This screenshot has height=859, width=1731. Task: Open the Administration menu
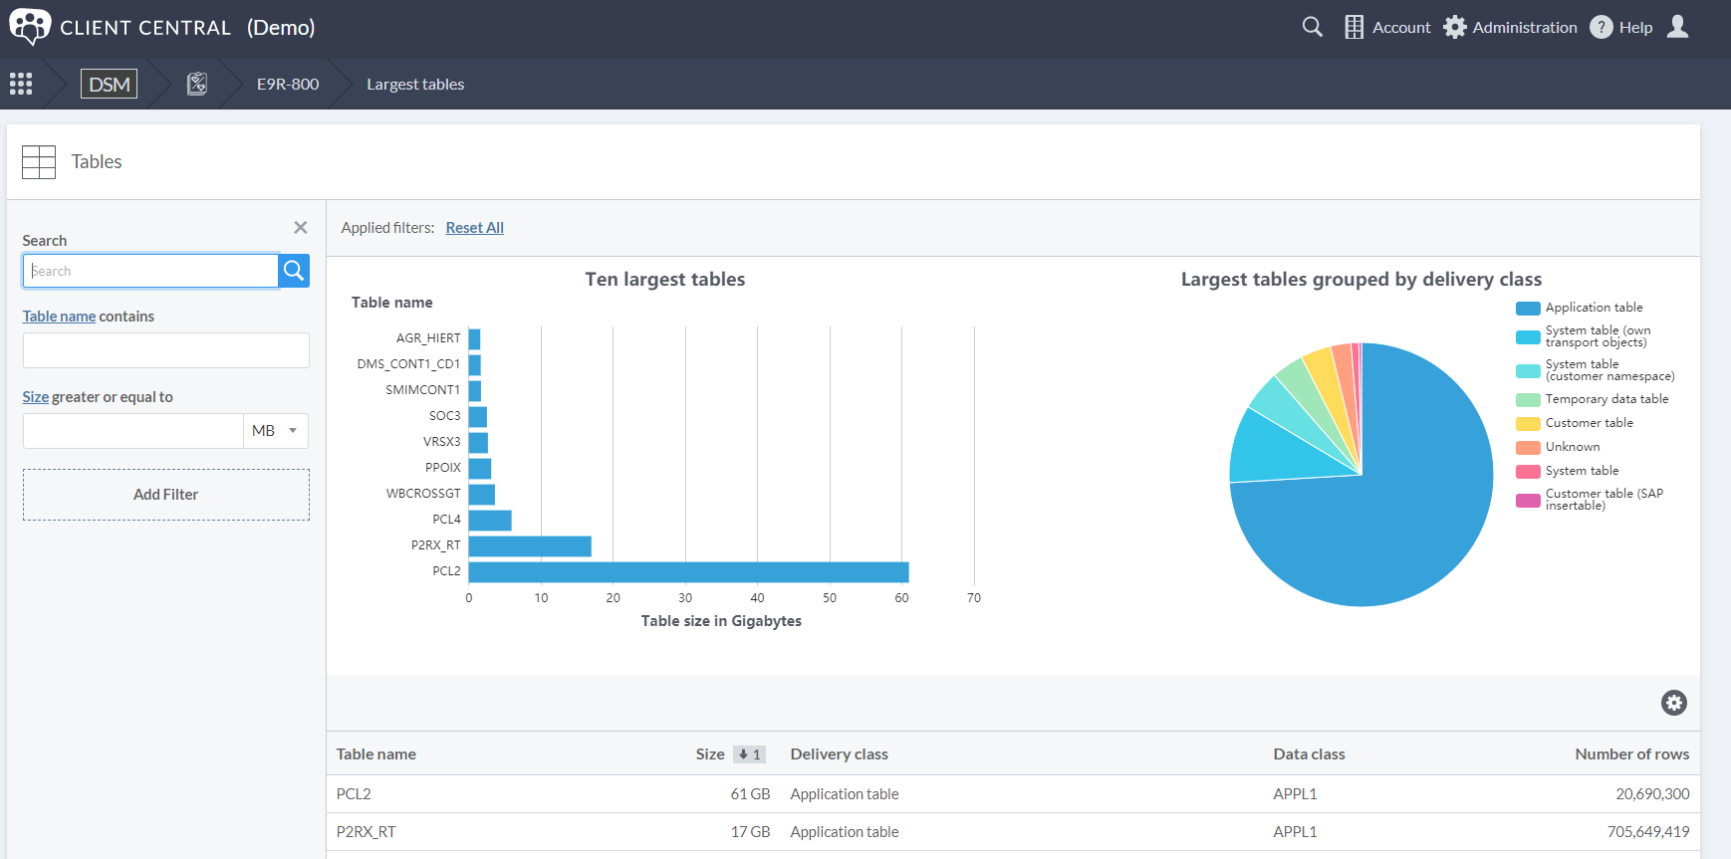pos(1510,27)
